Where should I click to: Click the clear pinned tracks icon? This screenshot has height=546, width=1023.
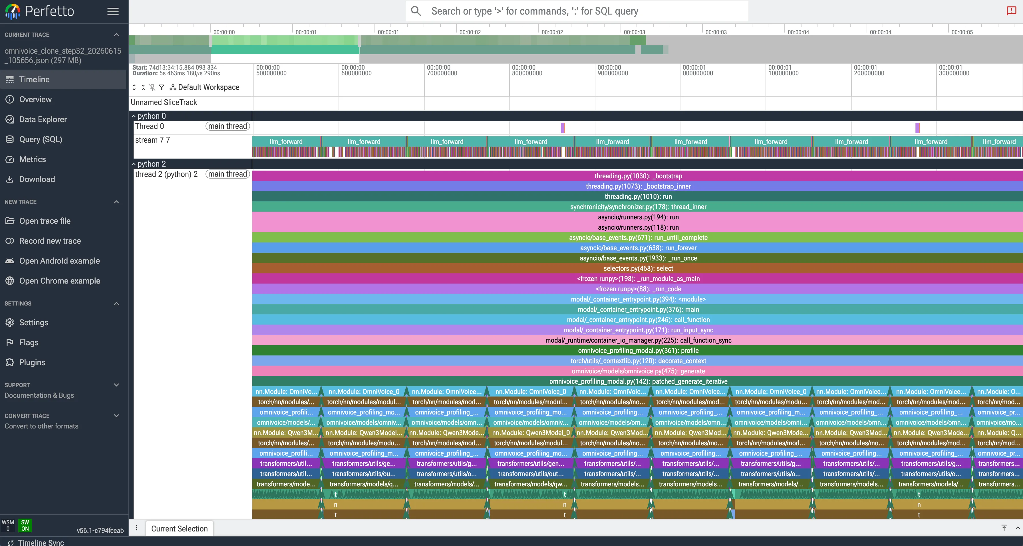152,87
